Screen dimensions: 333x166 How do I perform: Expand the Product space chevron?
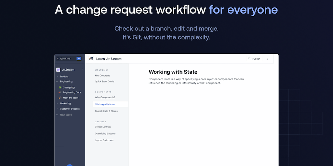tap(57, 77)
